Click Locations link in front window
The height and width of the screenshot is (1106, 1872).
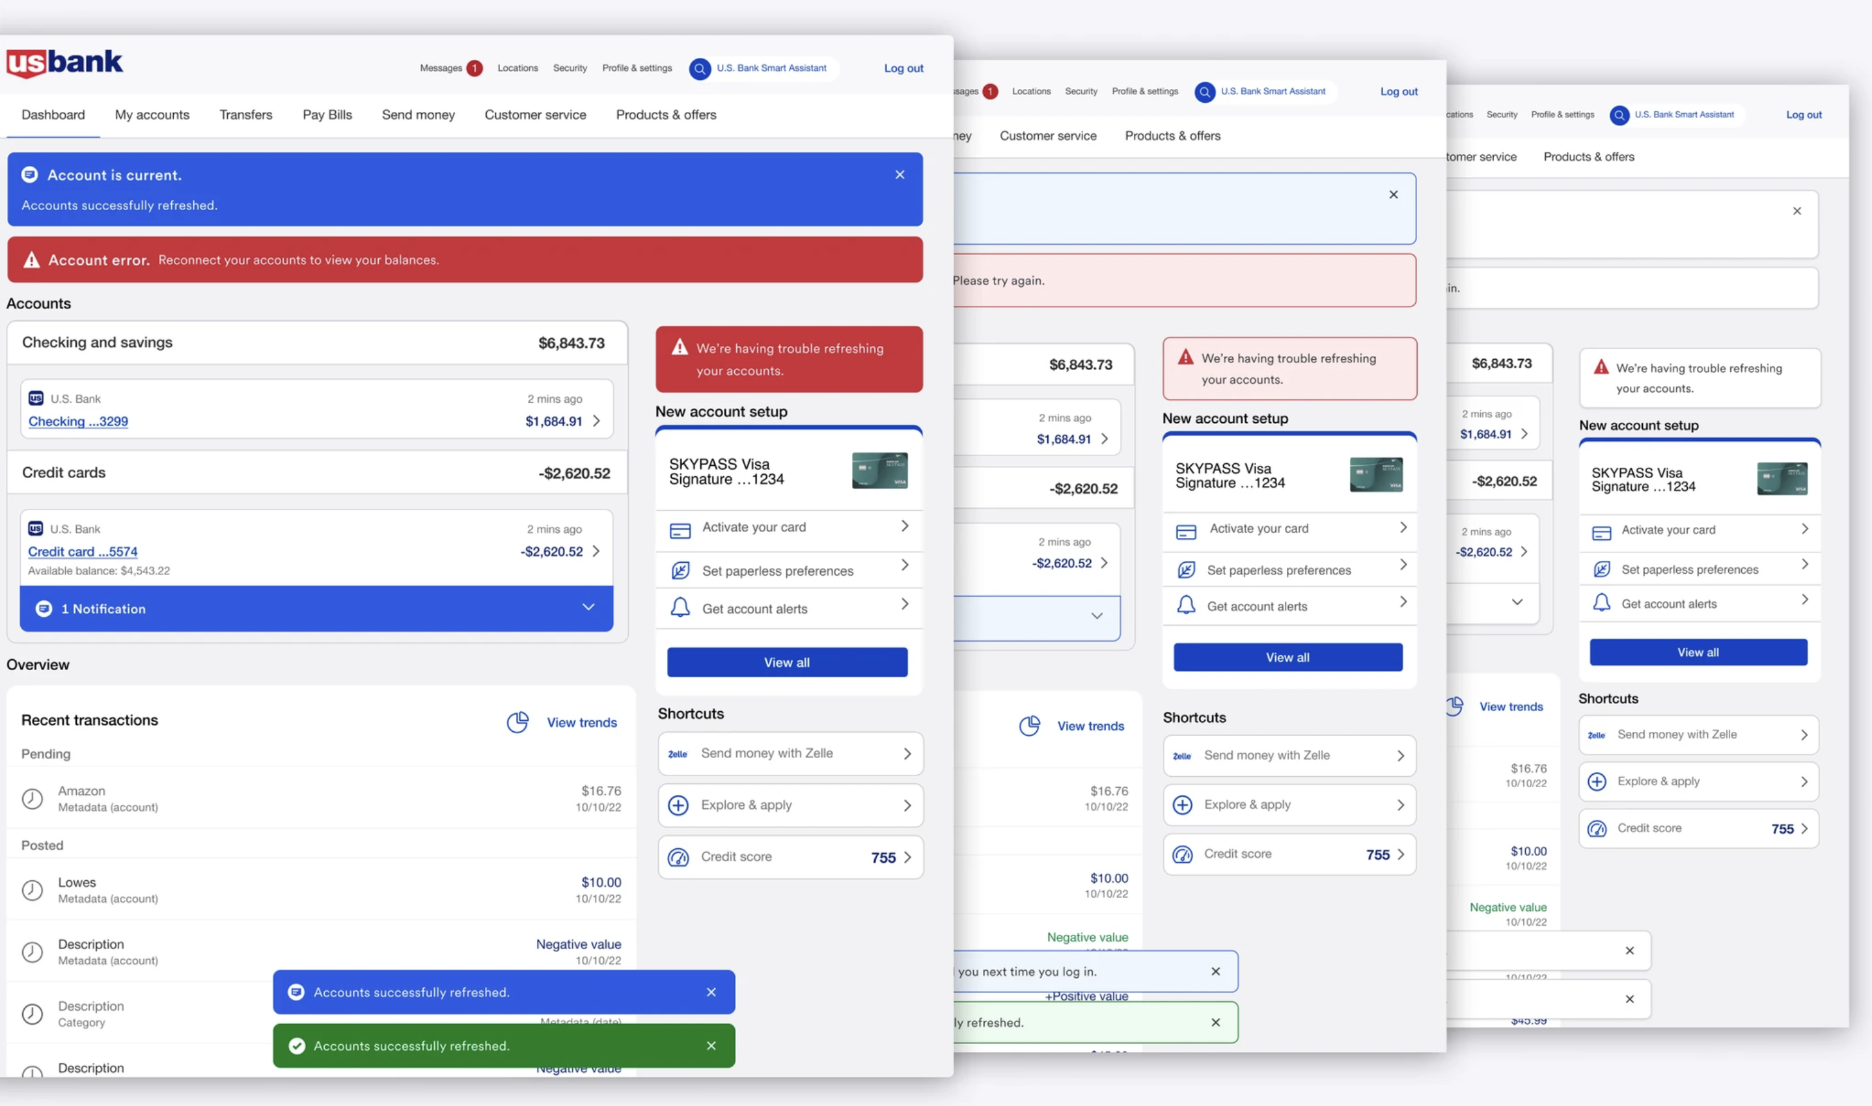pyautogui.click(x=517, y=68)
